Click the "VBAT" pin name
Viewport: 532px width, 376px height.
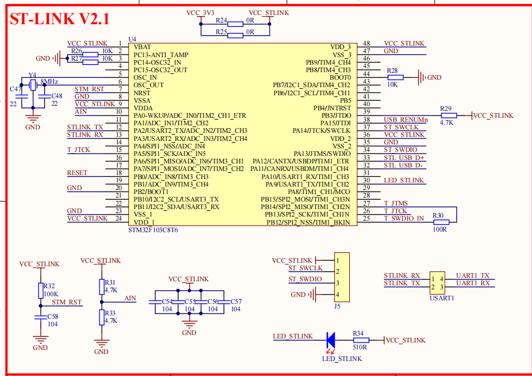point(142,47)
